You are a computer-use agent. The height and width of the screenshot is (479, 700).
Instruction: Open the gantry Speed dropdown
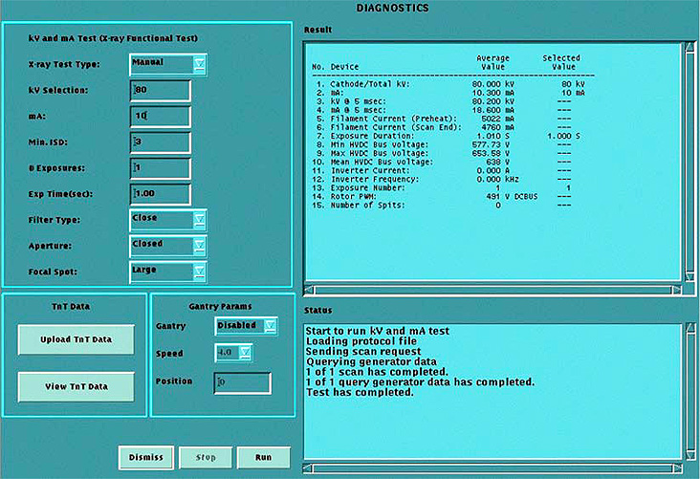click(x=233, y=354)
